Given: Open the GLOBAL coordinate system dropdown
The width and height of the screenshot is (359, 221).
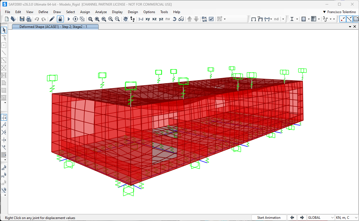Looking at the screenshot, I should point(320,217).
